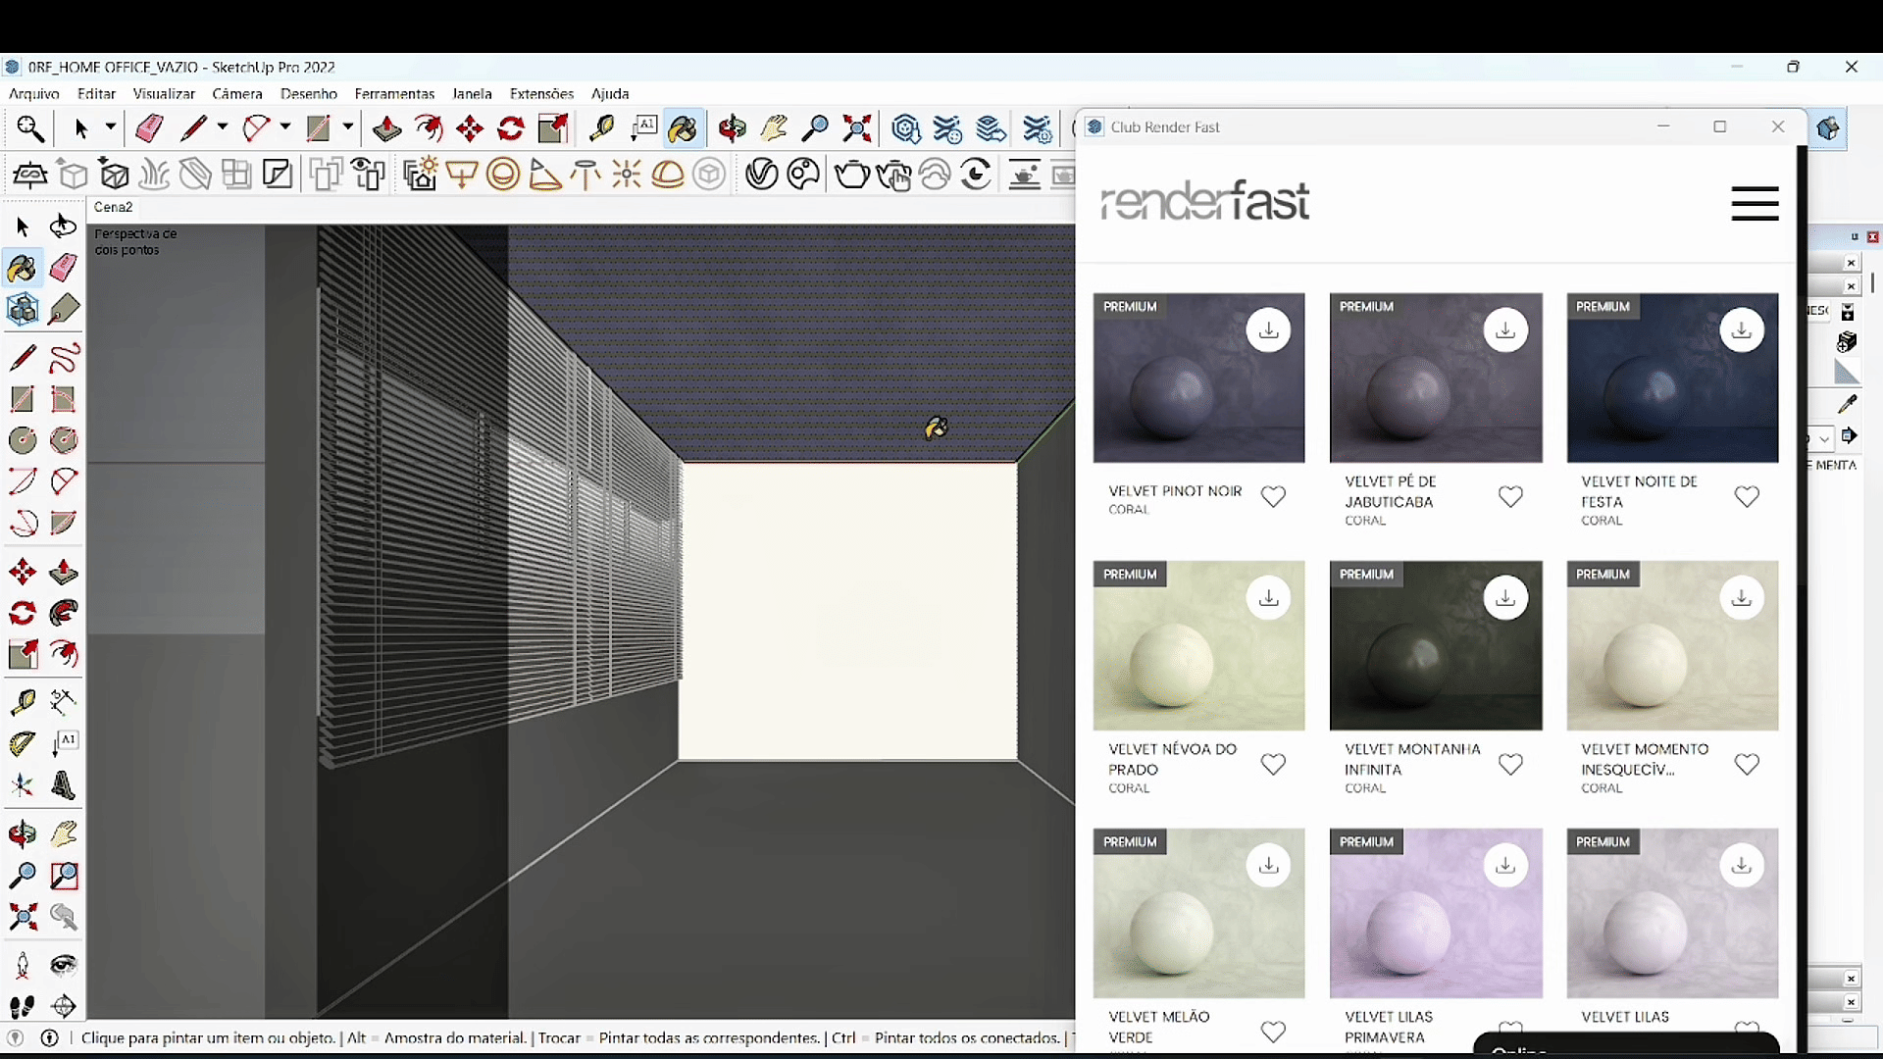Select the Zoom magnifier tool in left toolbar
Screen dimensions: 1883x1059
tap(23, 876)
